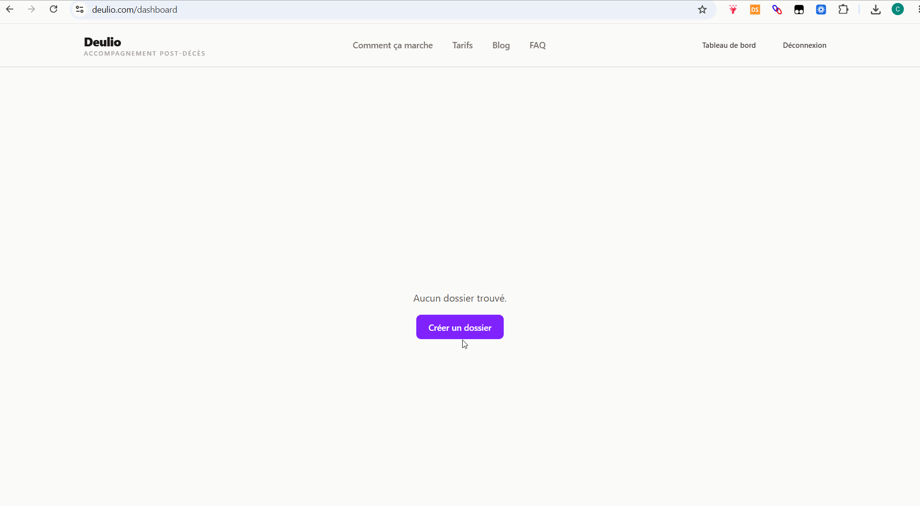The image size is (920, 506).
Task: Open the green profile avatar
Action: pos(898,9)
